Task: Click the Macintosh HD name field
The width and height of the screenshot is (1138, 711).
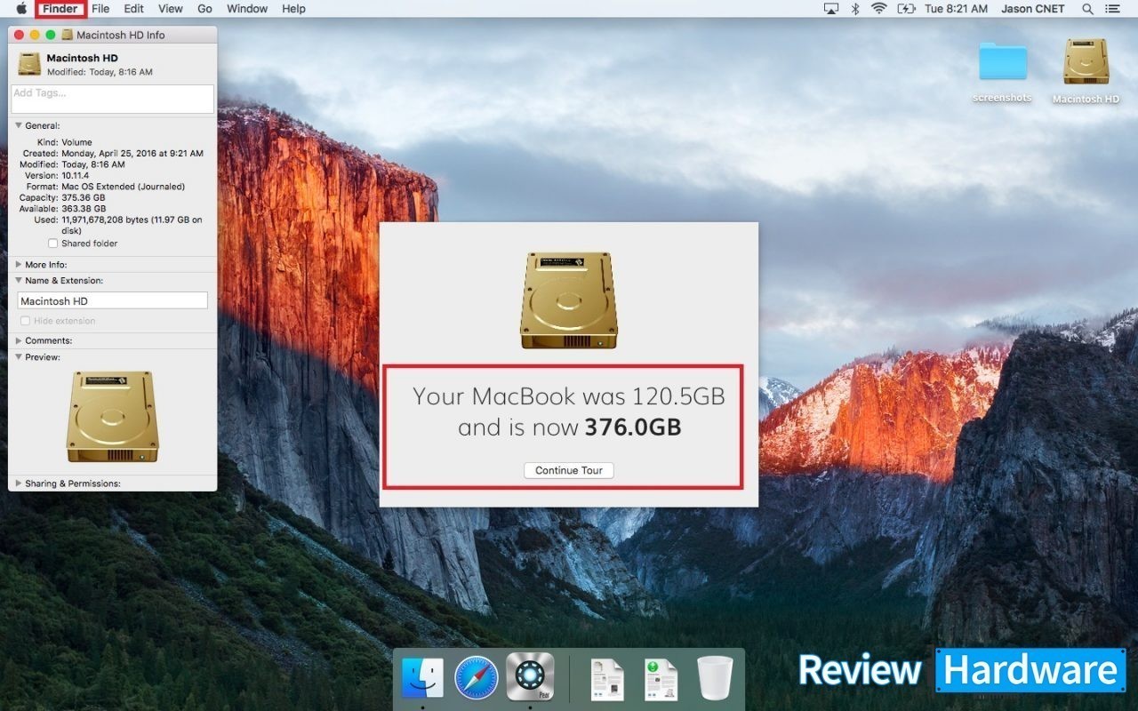Action: tap(113, 301)
